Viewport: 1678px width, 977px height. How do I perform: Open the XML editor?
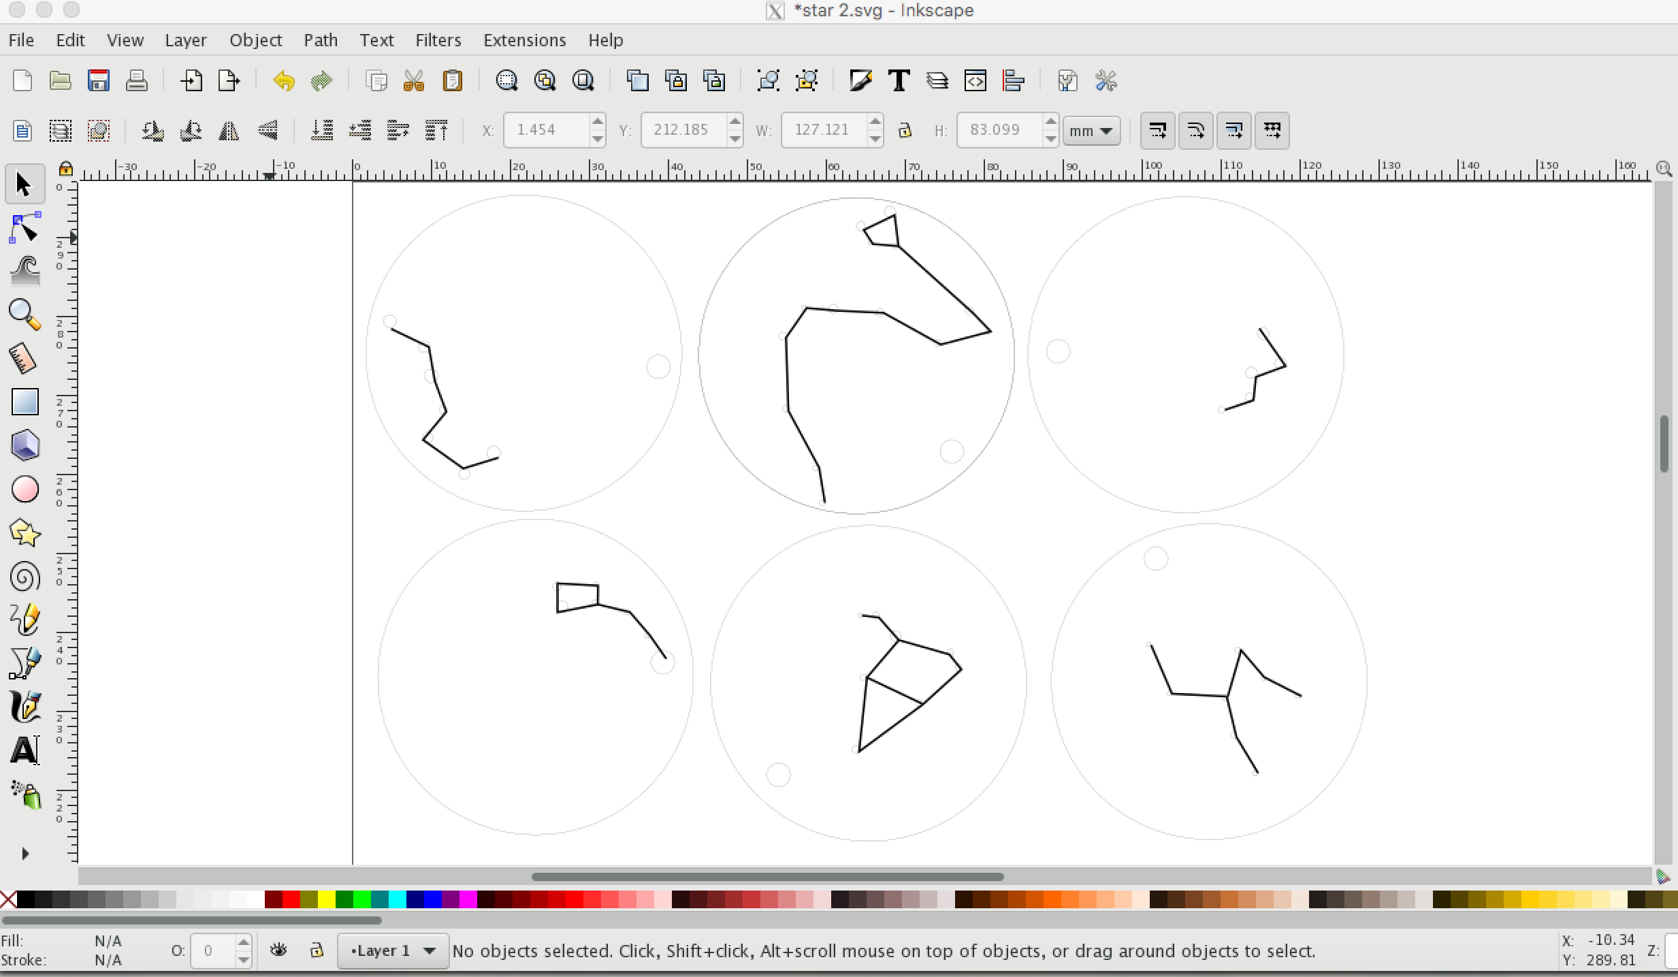click(x=975, y=80)
